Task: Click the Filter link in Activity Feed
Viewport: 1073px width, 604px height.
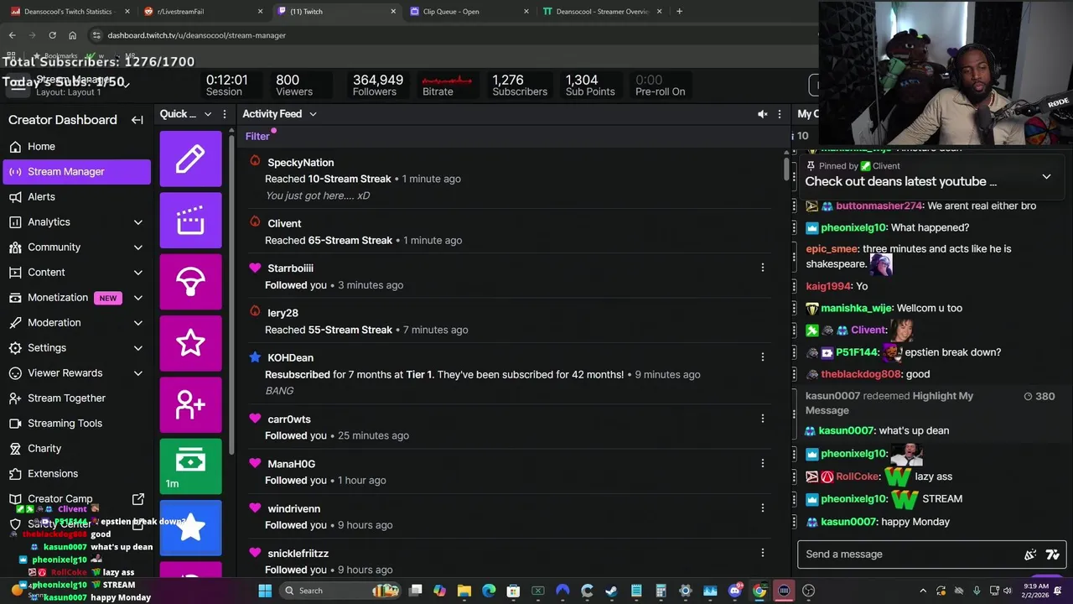Action: pyautogui.click(x=257, y=136)
